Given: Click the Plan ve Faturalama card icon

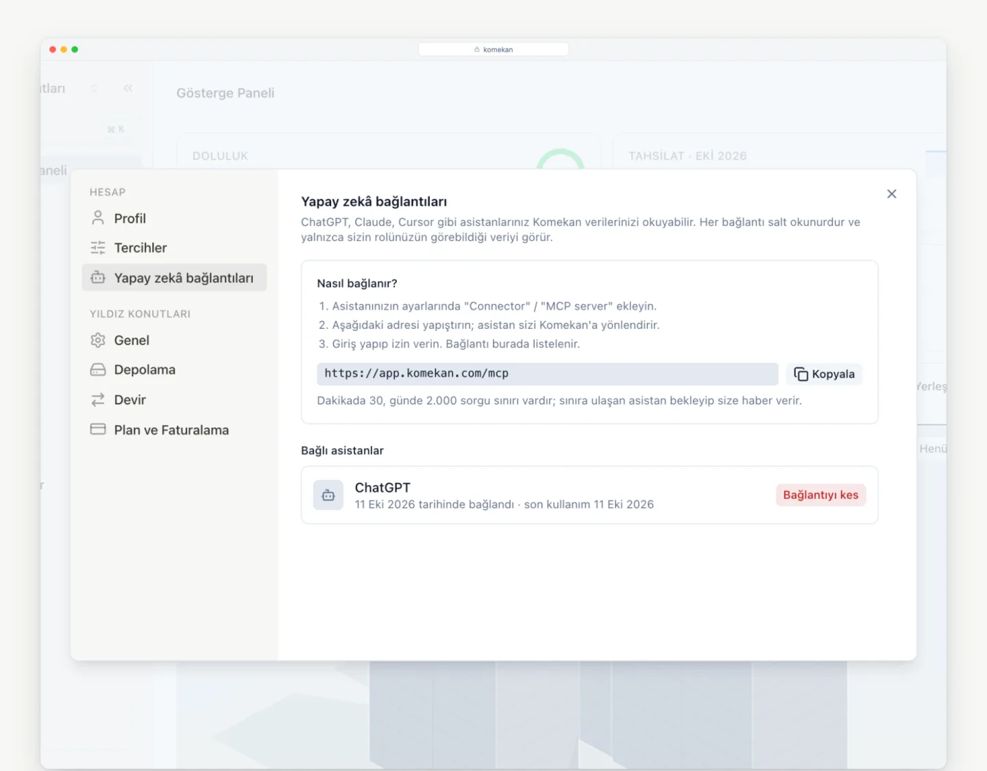Looking at the screenshot, I should click(98, 429).
